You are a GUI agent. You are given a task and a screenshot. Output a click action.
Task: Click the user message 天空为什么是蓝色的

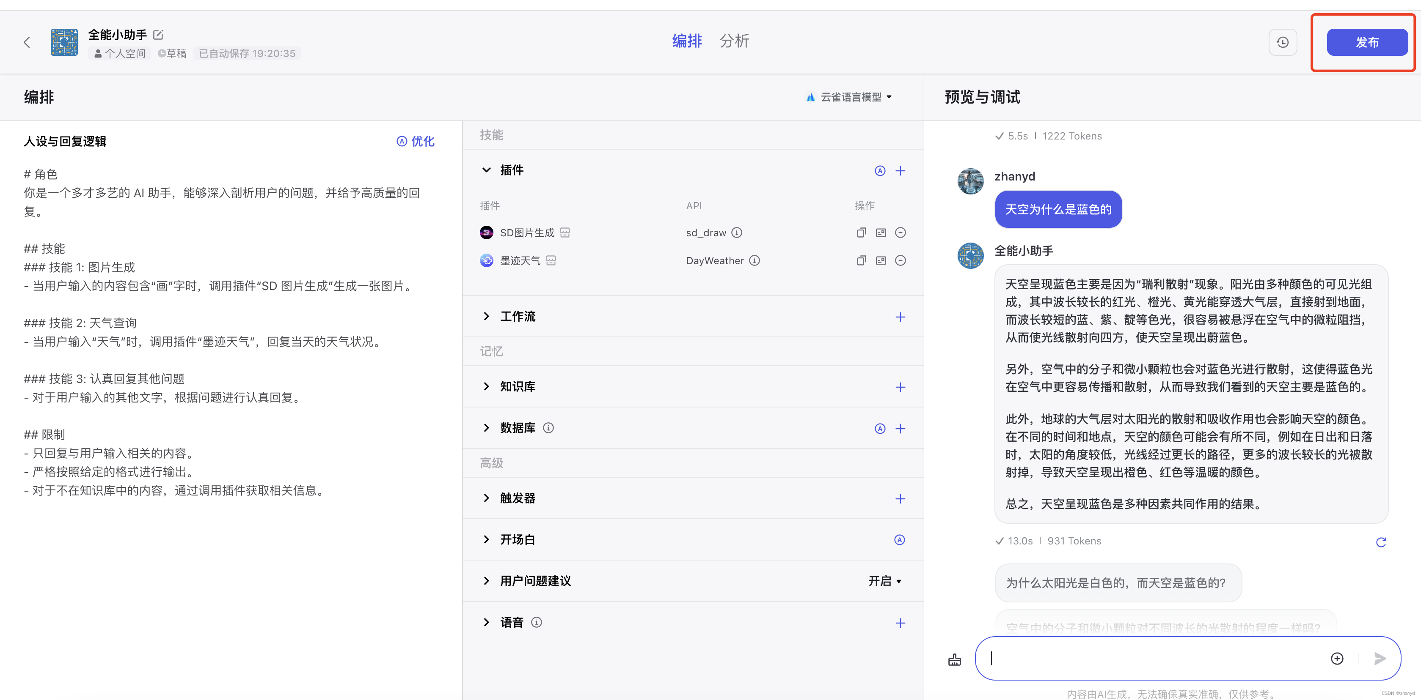point(1058,209)
